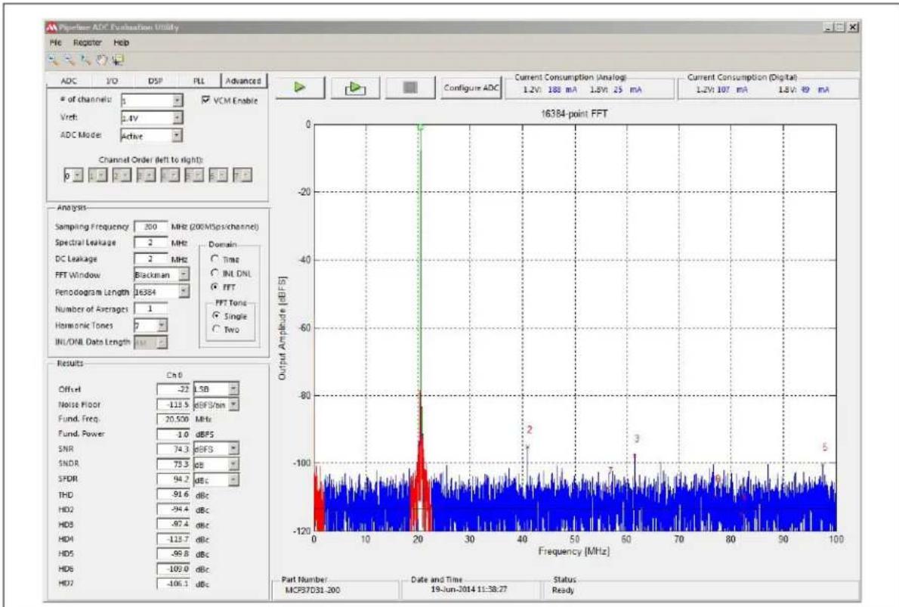Click the DC Leakage input field
The height and width of the screenshot is (607, 899).
coord(151,259)
